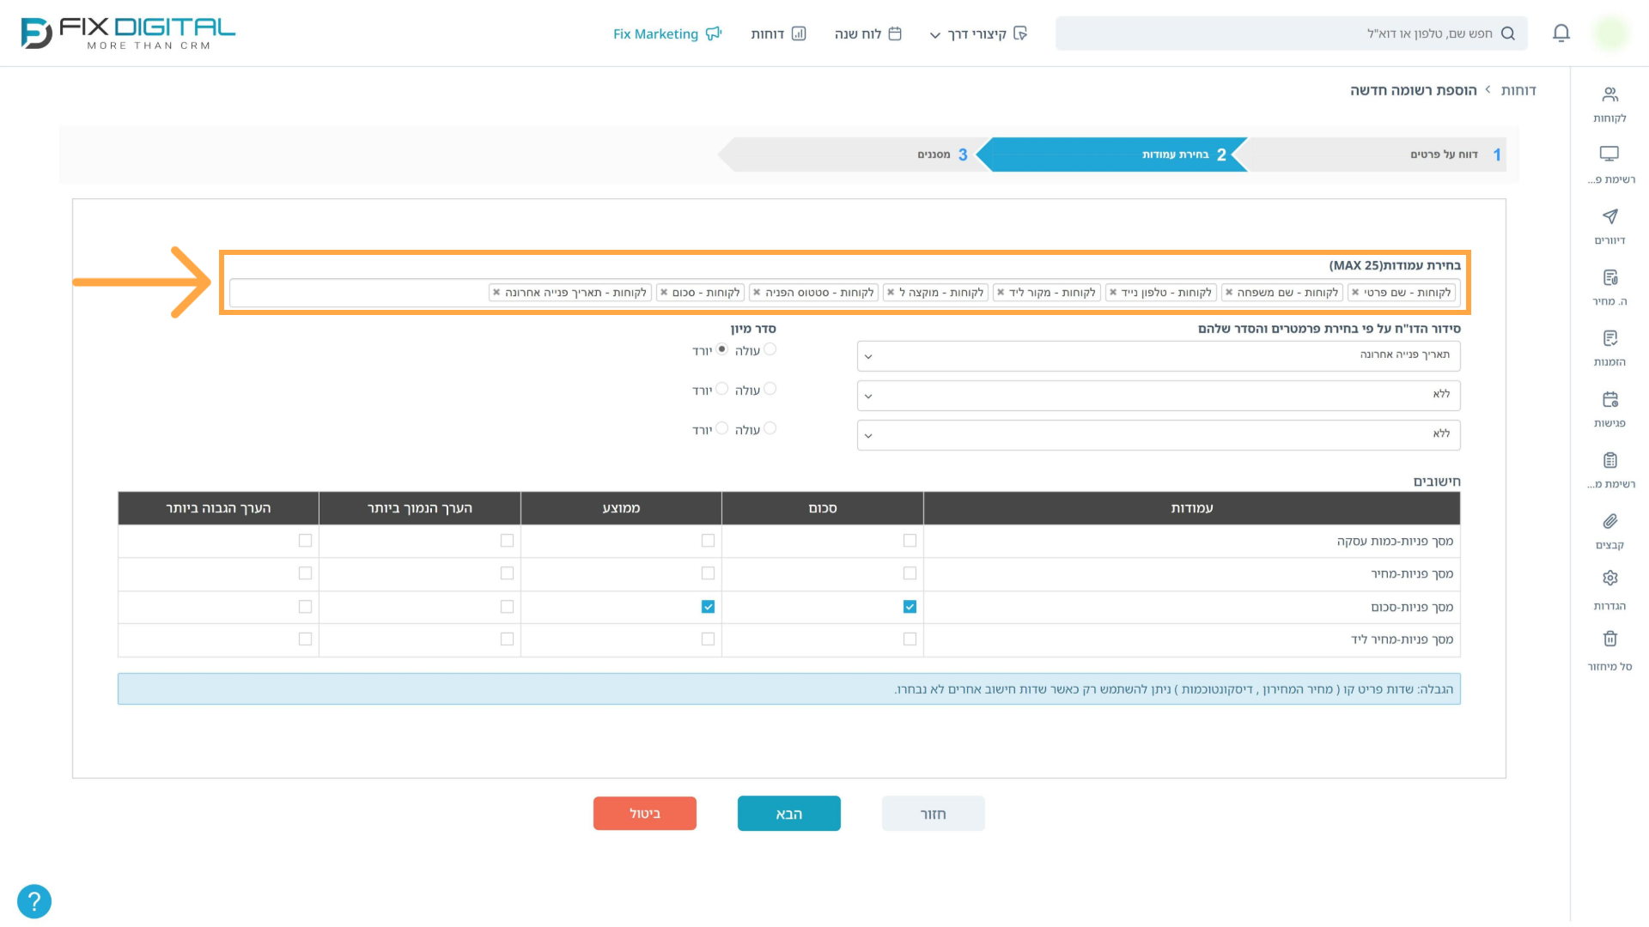Remove the 'לקוחות - שם פרטי' column tag
This screenshot has height=927, width=1649.
tap(1355, 293)
